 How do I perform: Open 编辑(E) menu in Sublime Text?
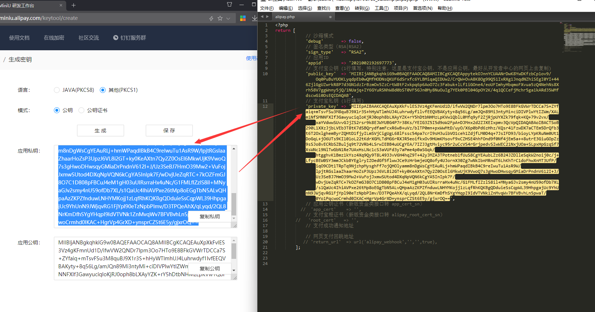[286, 8]
